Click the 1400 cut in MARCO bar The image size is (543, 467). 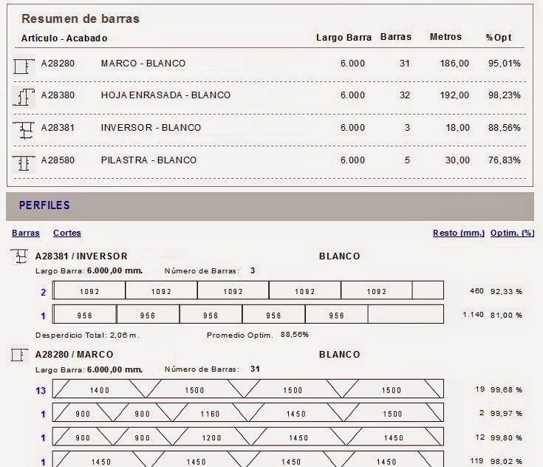pos(99,390)
